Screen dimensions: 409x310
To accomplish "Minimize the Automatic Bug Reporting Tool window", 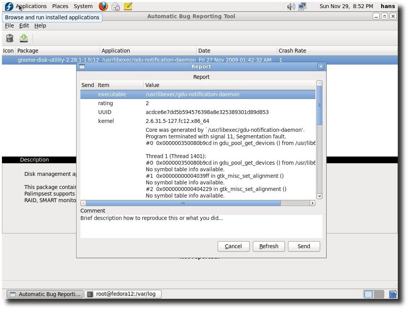I will 376,16.
